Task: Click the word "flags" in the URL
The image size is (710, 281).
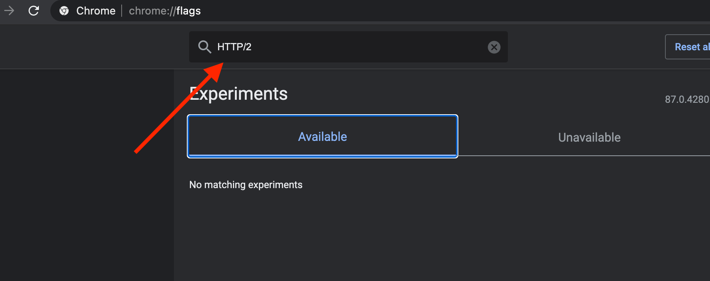Action: (188, 11)
